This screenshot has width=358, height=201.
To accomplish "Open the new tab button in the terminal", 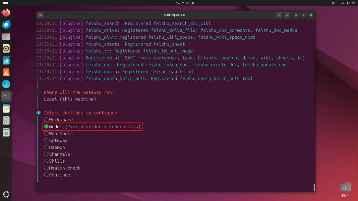I will [41, 15].
